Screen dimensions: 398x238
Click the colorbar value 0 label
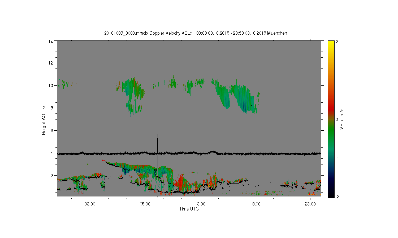(x=337, y=119)
